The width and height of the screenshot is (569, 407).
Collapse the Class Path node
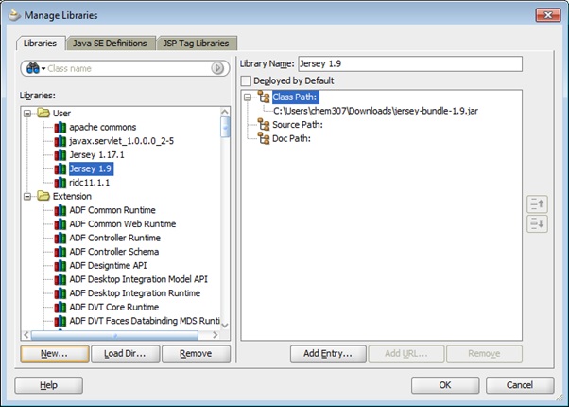(x=248, y=97)
